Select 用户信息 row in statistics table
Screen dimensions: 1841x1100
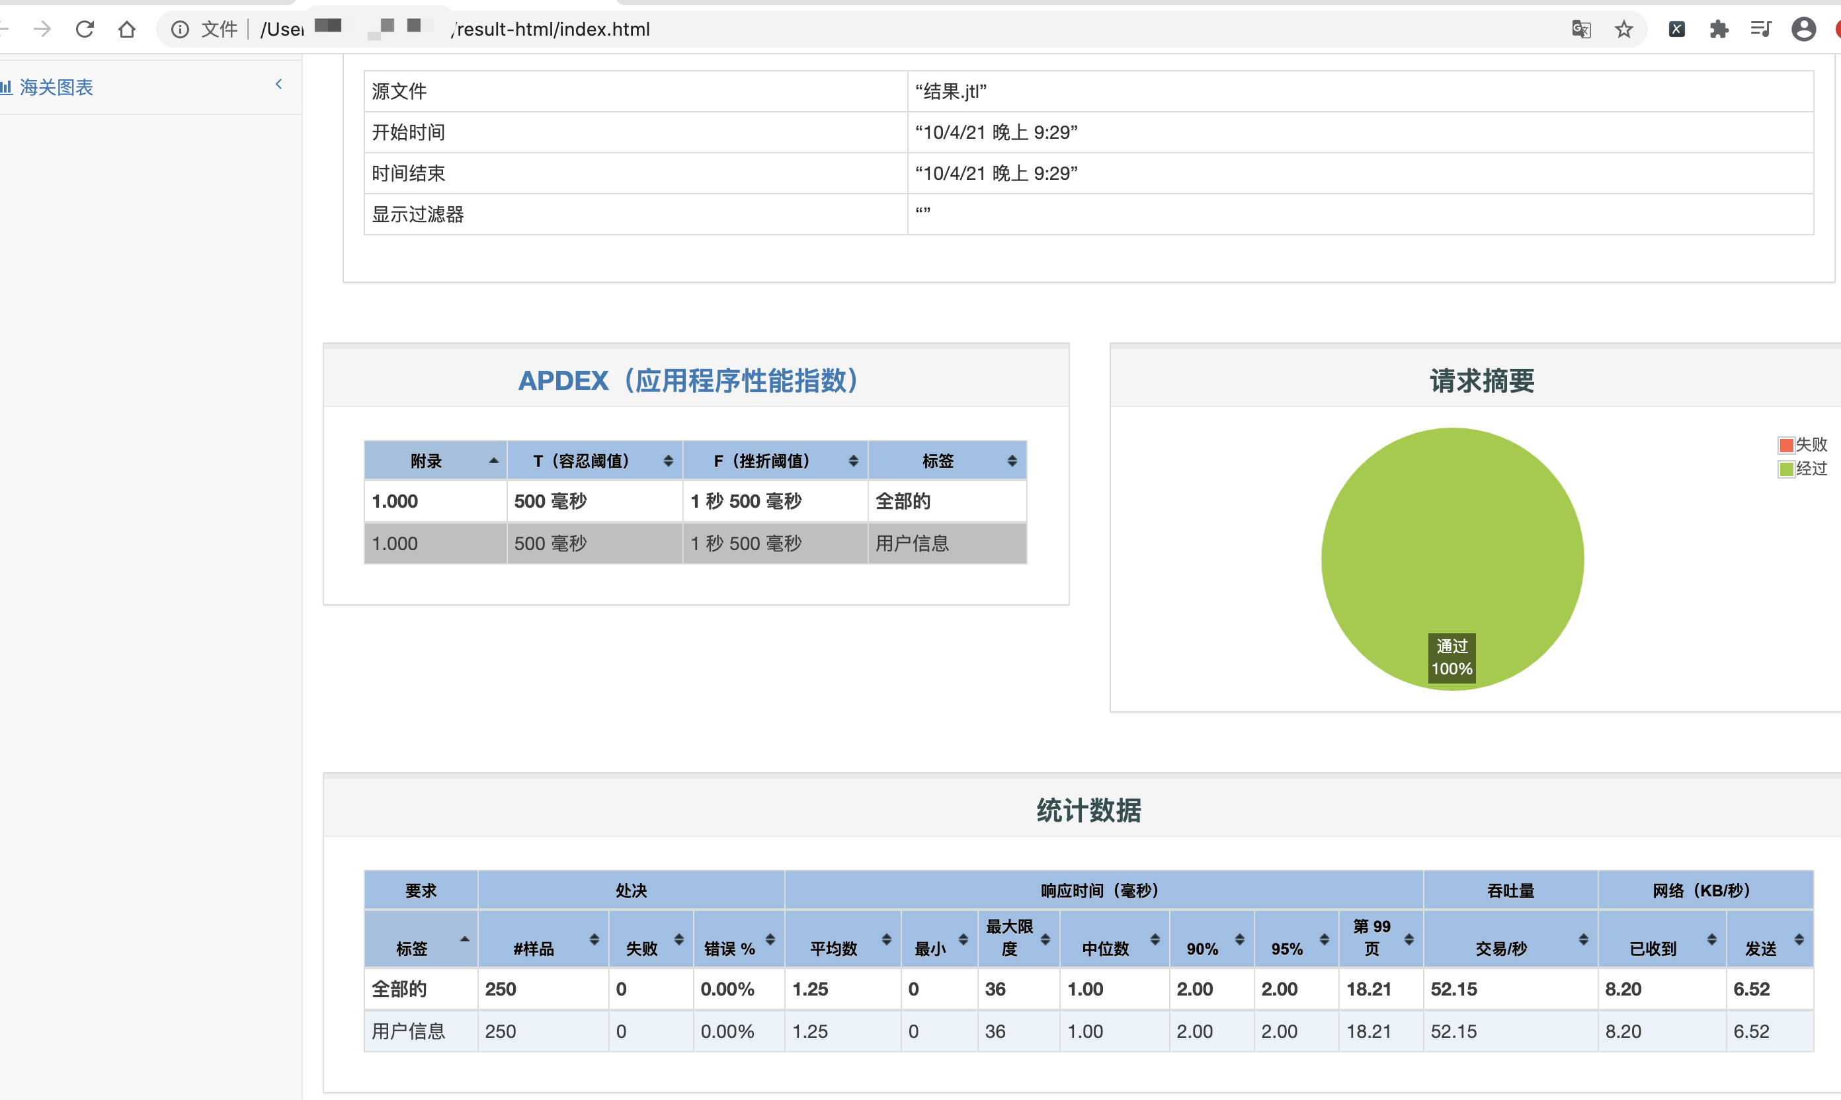click(1088, 1031)
